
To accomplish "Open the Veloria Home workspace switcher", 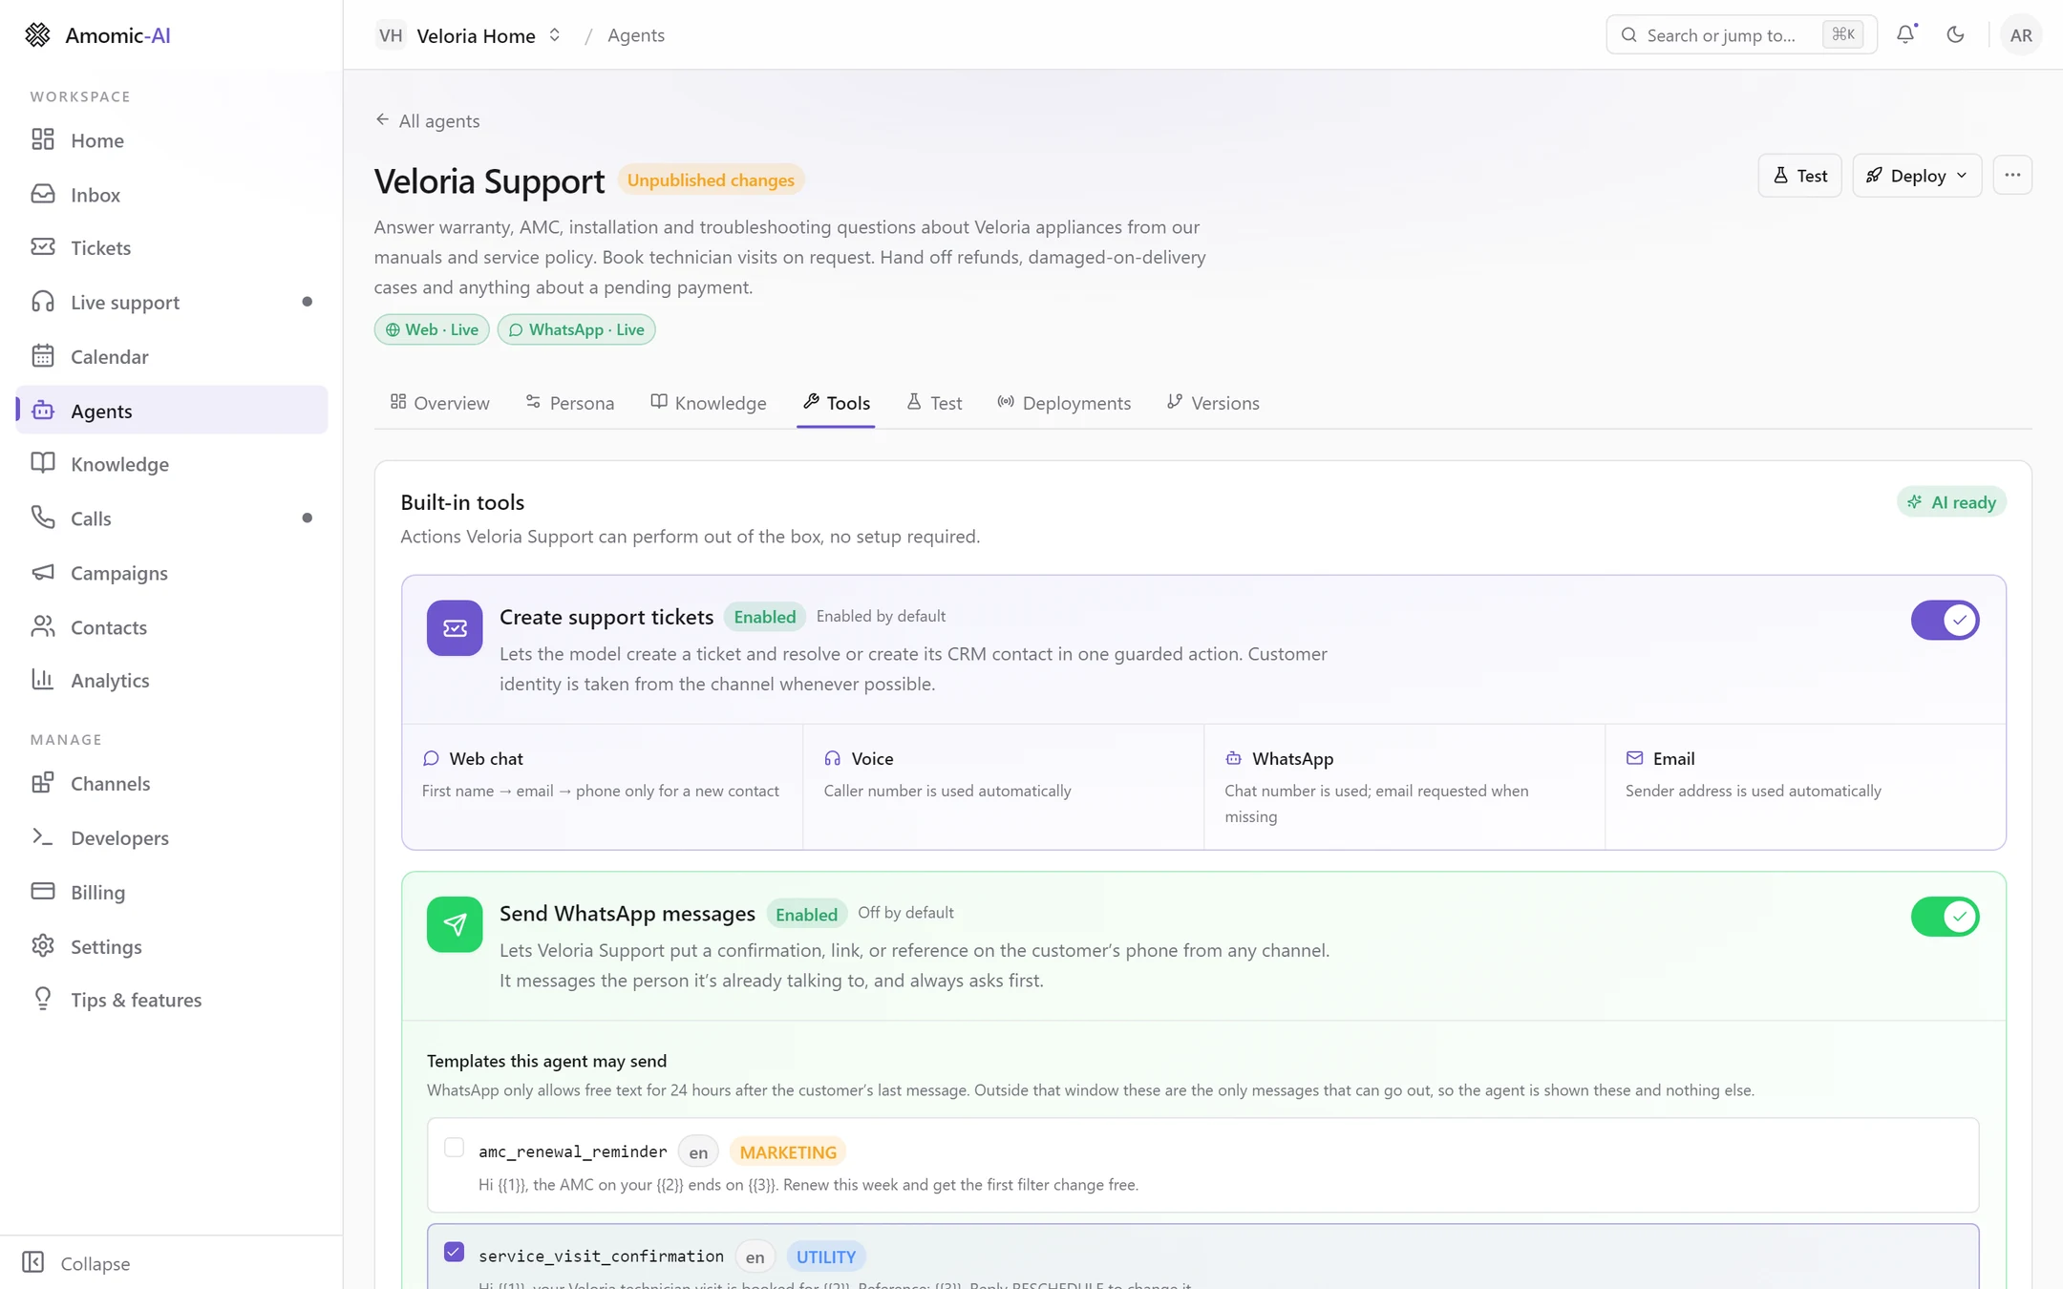I will (469, 35).
